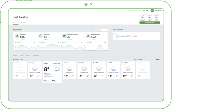Viewport: 219px width, 109px height.
Task: Click the rain cloud icon on Today card
Action: (x=57, y=69)
